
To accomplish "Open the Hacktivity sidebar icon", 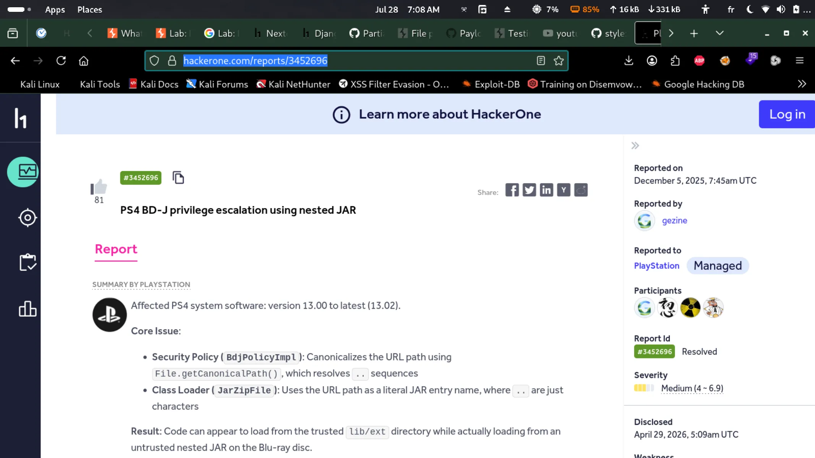I will coord(23,172).
